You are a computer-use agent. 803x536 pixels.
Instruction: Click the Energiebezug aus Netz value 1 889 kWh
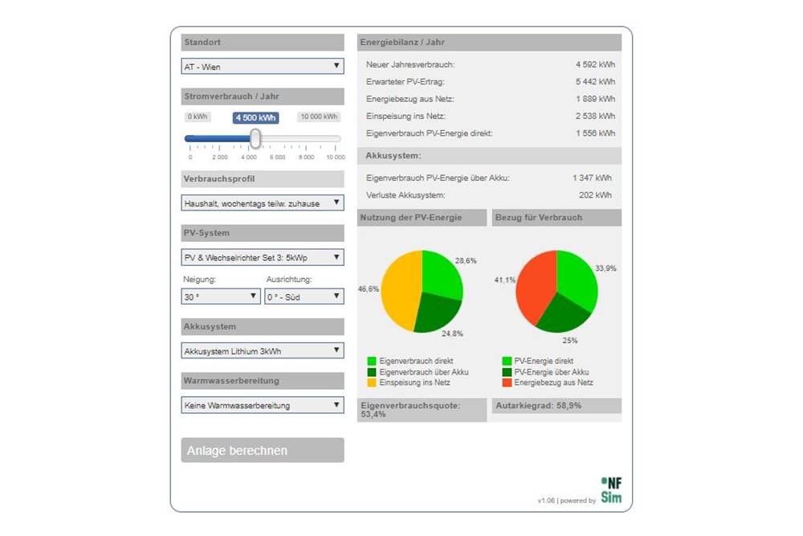coord(595,99)
